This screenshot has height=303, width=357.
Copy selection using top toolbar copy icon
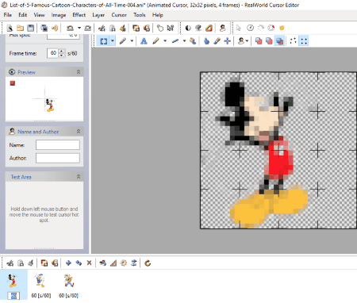(x=112, y=28)
